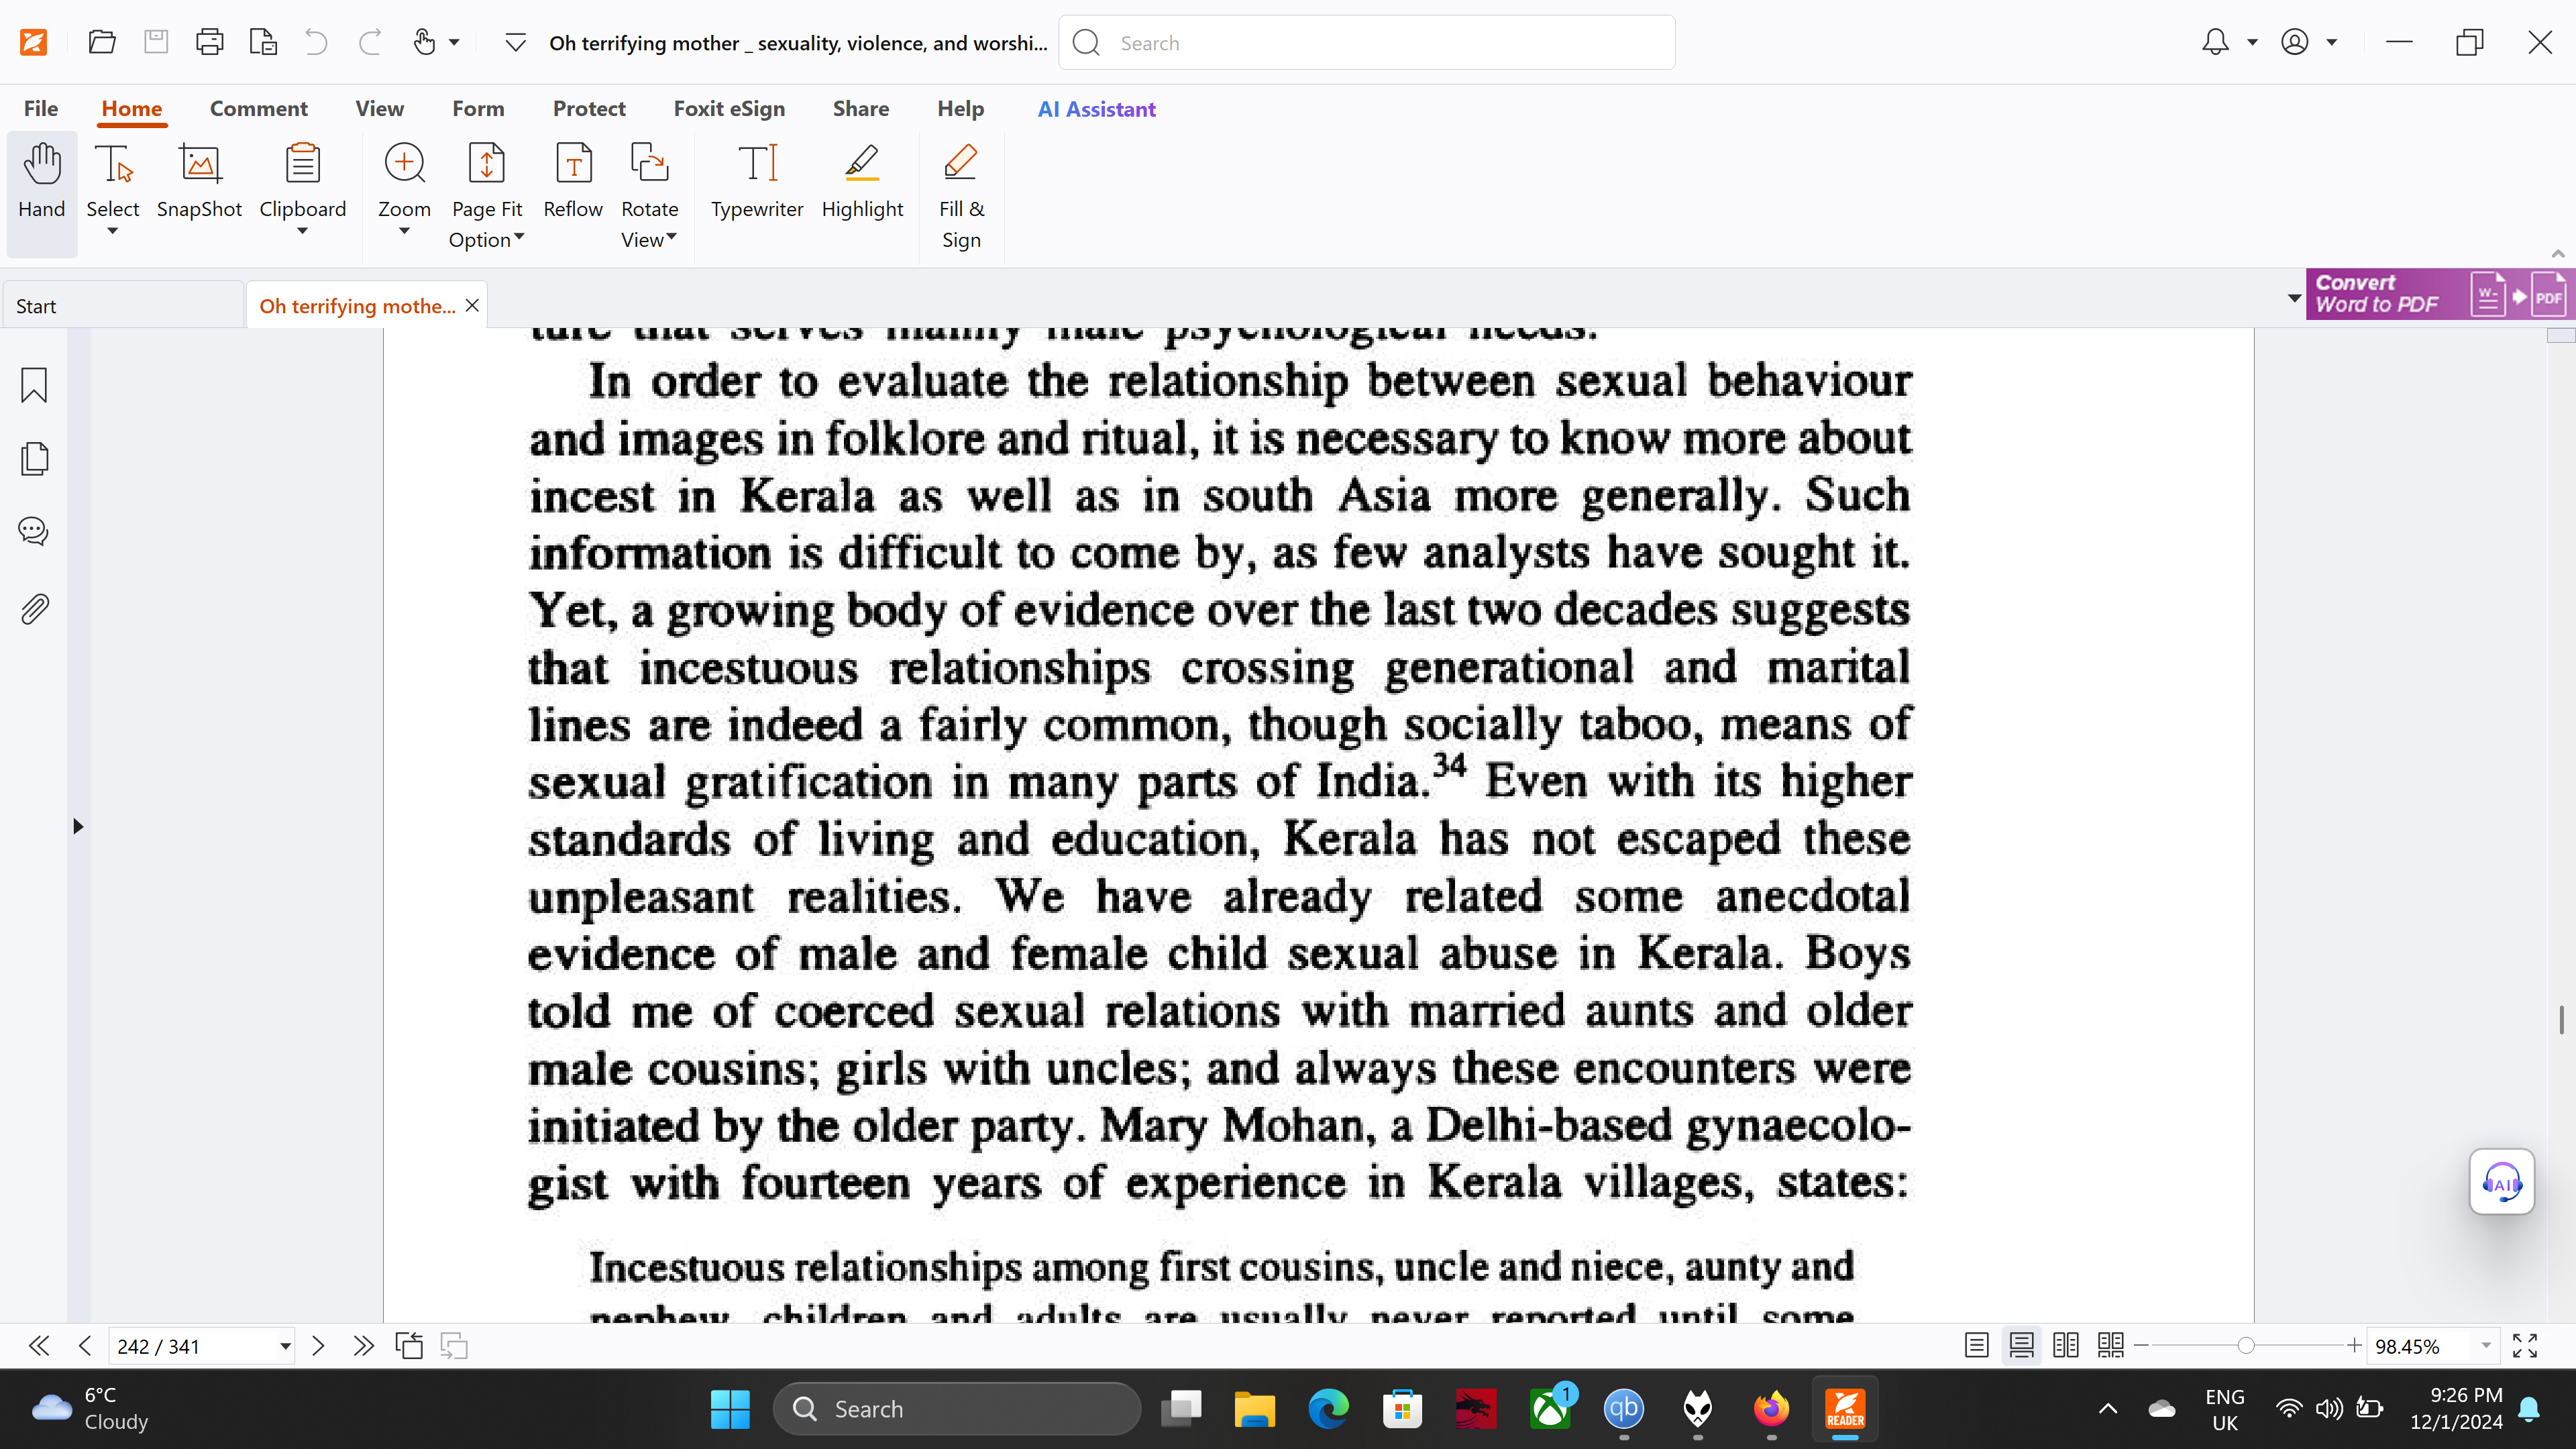Click the Redo arrow
Image resolution: width=2576 pixels, height=1449 pixels.
(x=370, y=42)
